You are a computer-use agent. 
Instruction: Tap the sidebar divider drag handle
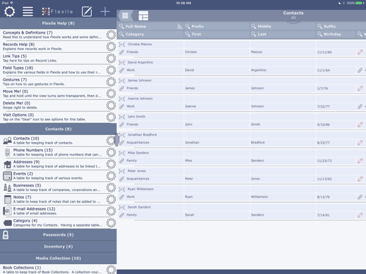coord(117,140)
